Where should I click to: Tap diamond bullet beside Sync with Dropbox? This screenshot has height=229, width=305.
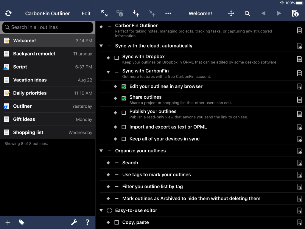pyautogui.click(x=108, y=58)
